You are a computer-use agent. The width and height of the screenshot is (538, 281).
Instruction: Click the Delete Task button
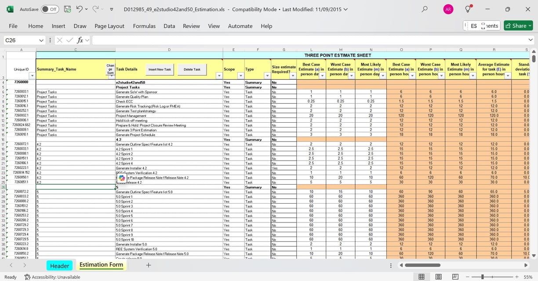tap(192, 69)
